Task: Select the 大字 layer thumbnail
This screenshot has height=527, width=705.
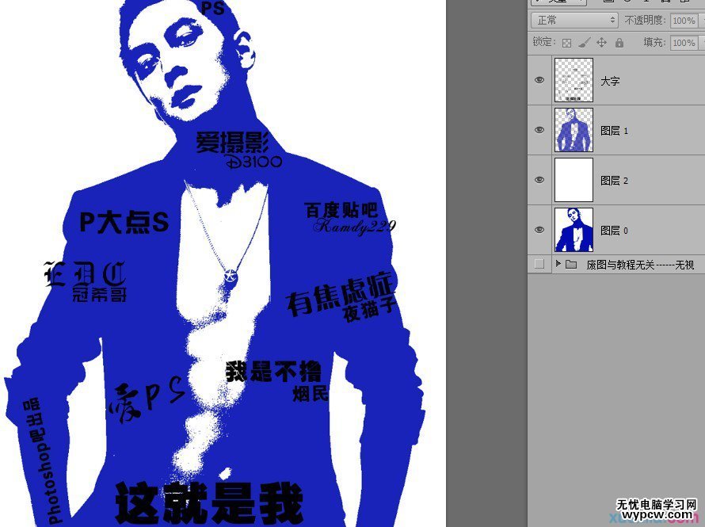Action: point(574,80)
